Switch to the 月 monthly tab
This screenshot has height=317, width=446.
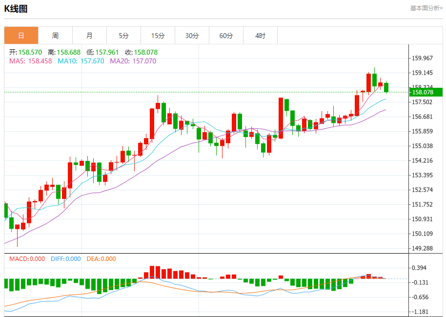click(x=89, y=36)
